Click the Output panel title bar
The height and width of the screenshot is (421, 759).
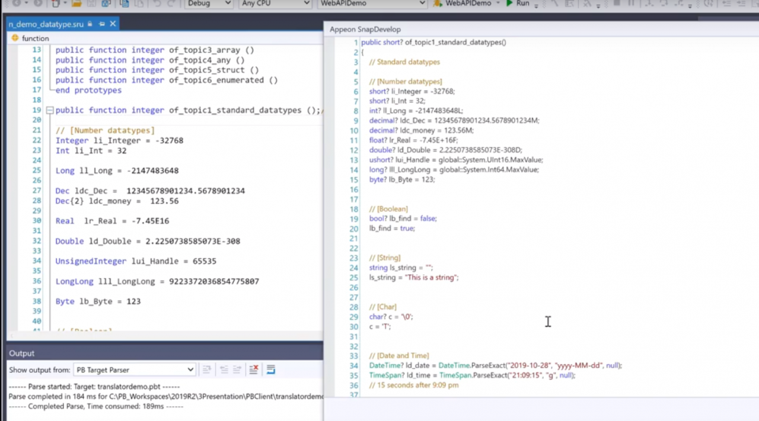(x=165, y=353)
